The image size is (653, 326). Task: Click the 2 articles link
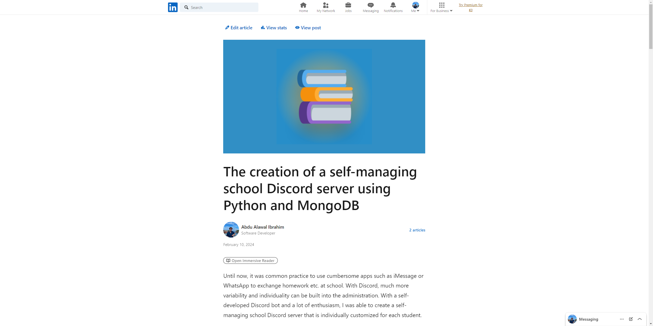[417, 230]
